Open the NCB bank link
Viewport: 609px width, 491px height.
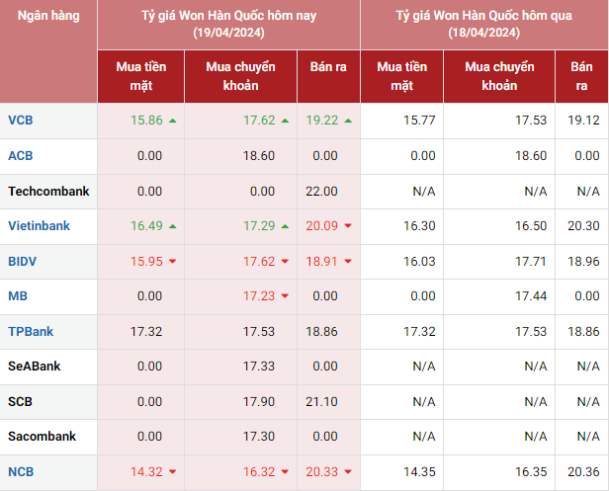[x=21, y=472]
